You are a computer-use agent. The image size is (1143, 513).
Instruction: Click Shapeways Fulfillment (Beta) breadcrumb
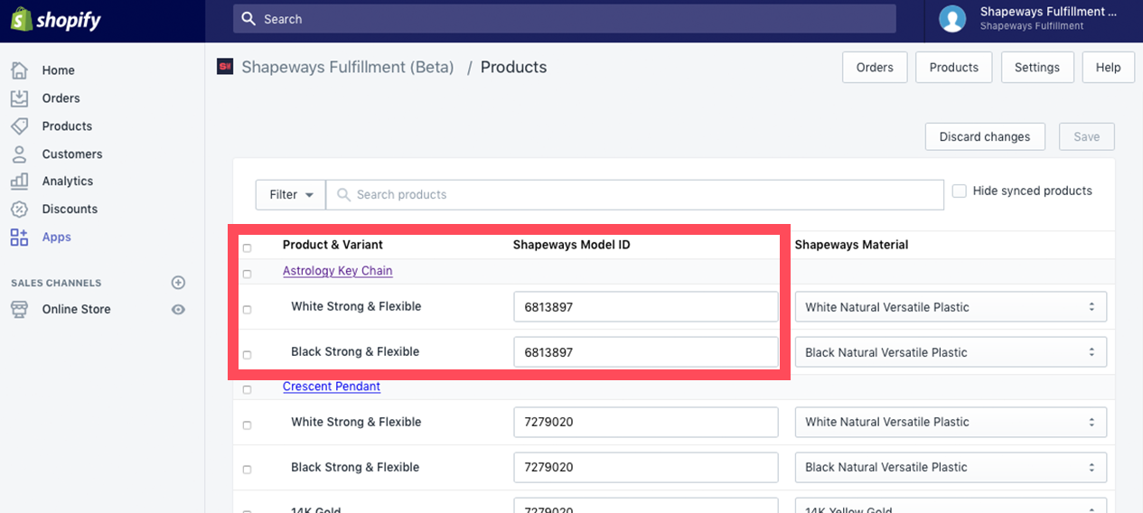348,67
